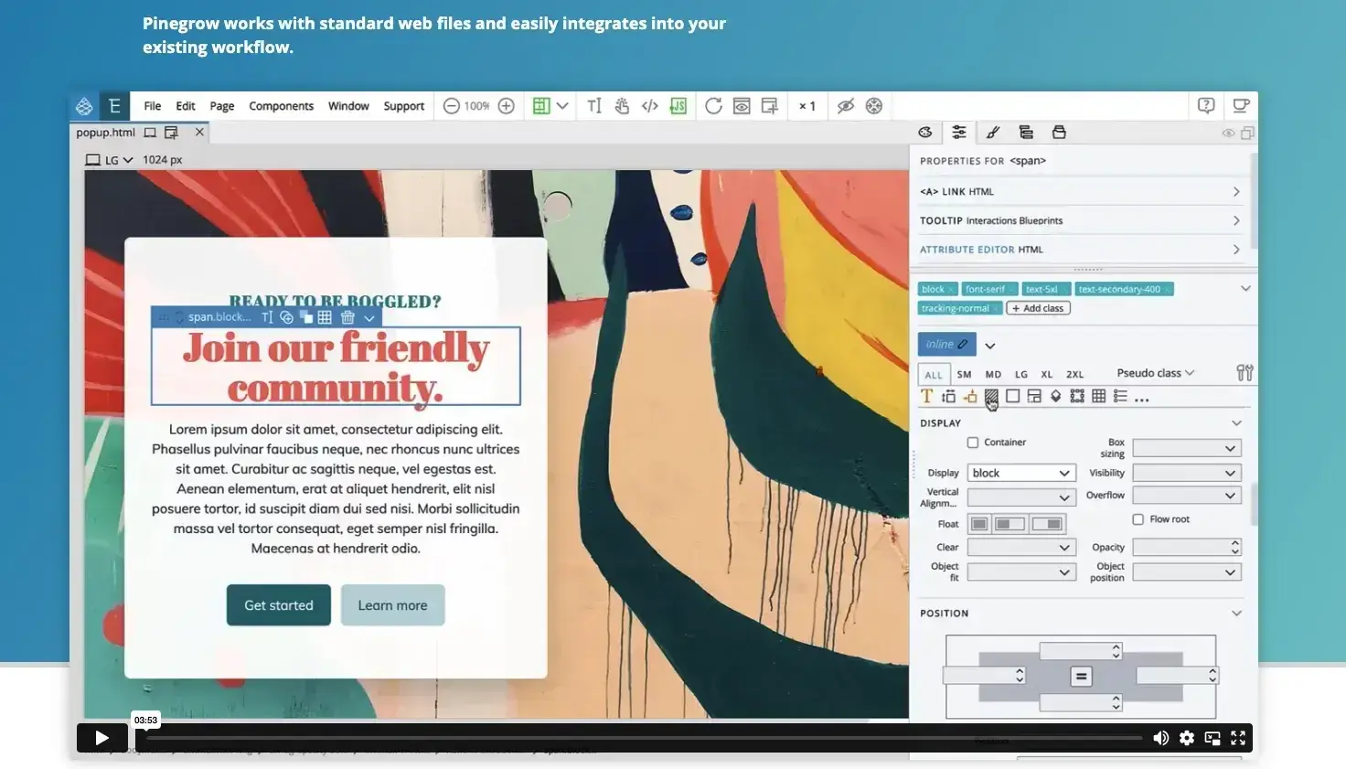Open the Box sizing dropdown

pos(1187,448)
